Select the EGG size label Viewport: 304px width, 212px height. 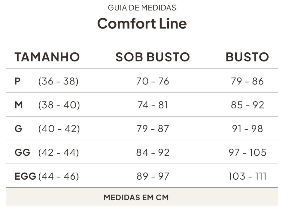click(25, 176)
